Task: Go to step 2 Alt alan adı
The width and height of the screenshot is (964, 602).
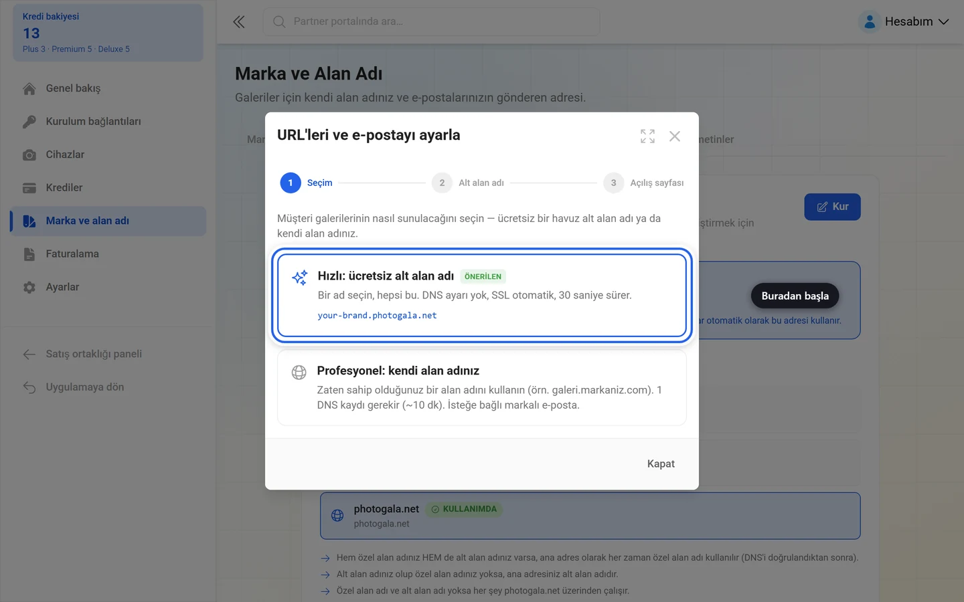Action: tap(468, 183)
